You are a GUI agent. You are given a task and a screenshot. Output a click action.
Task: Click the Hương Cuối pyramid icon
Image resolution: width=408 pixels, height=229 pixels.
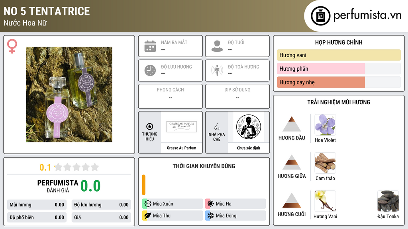click(x=292, y=200)
